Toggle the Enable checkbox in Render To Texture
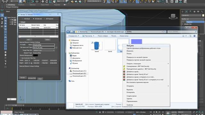The height and width of the screenshot is (115, 205). (x=20, y=45)
